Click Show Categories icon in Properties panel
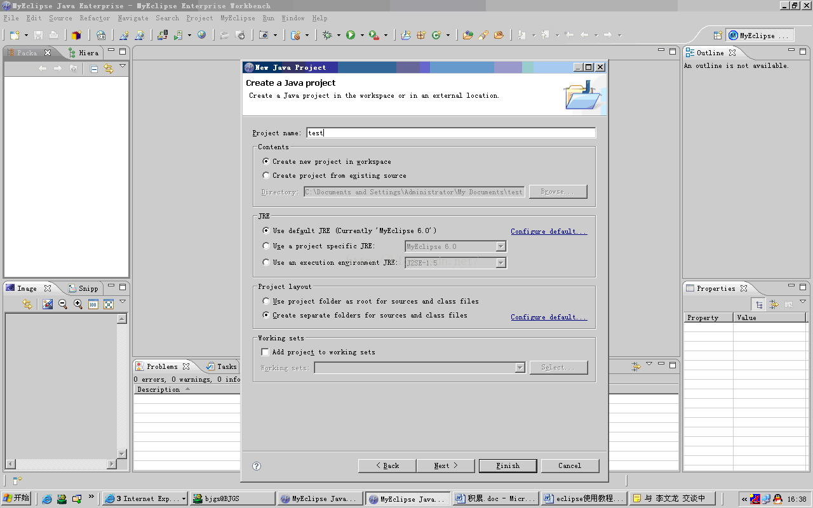The height and width of the screenshot is (508, 813). (x=758, y=304)
